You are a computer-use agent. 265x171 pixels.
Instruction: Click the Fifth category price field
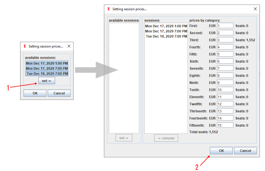pyautogui.click(x=225, y=54)
